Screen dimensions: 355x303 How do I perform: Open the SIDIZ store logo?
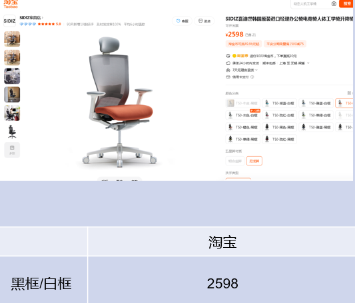point(9,21)
